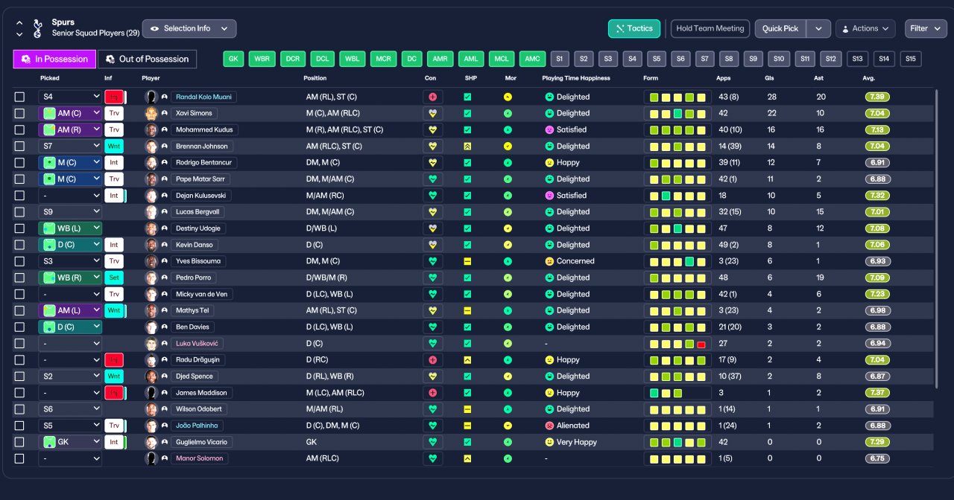Select the In Possession tab
The height and width of the screenshot is (500, 954).
(55, 59)
